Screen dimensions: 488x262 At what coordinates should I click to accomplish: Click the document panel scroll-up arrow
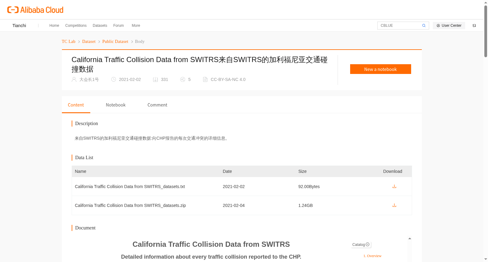pyautogui.click(x=410, y=239)
